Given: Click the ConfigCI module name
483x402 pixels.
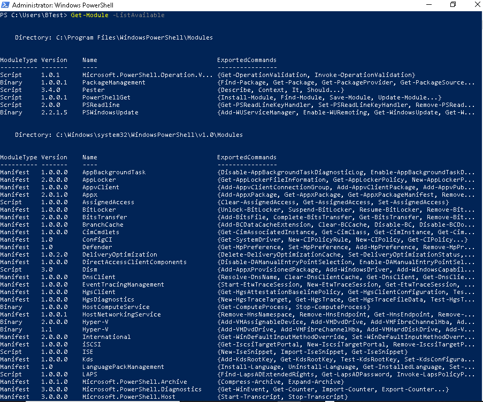Looking at the screenshot, I should coord(97,240).
